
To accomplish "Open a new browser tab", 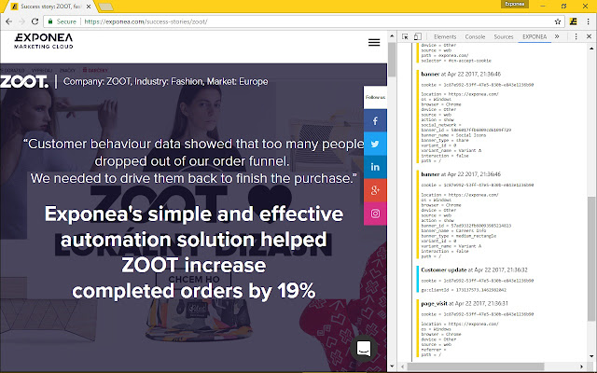I will [105, 7].
